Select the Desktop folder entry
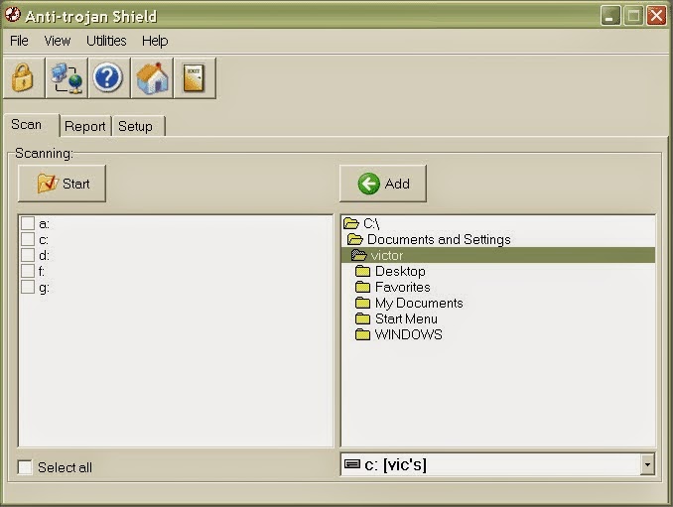Image resolution: width=673 pixels, height=507 pixels. point(400,271)
